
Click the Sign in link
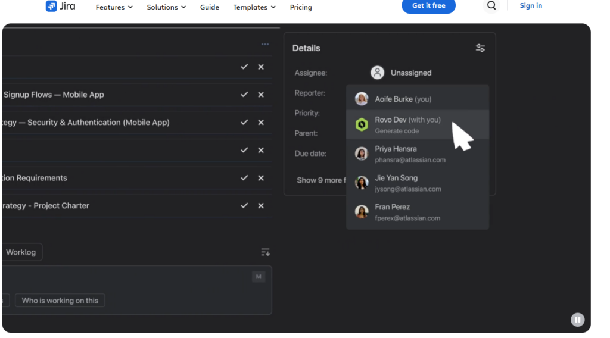531,5
